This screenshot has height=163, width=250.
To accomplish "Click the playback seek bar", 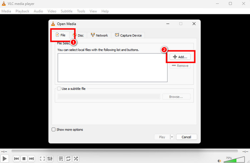I will click(125, 151).
